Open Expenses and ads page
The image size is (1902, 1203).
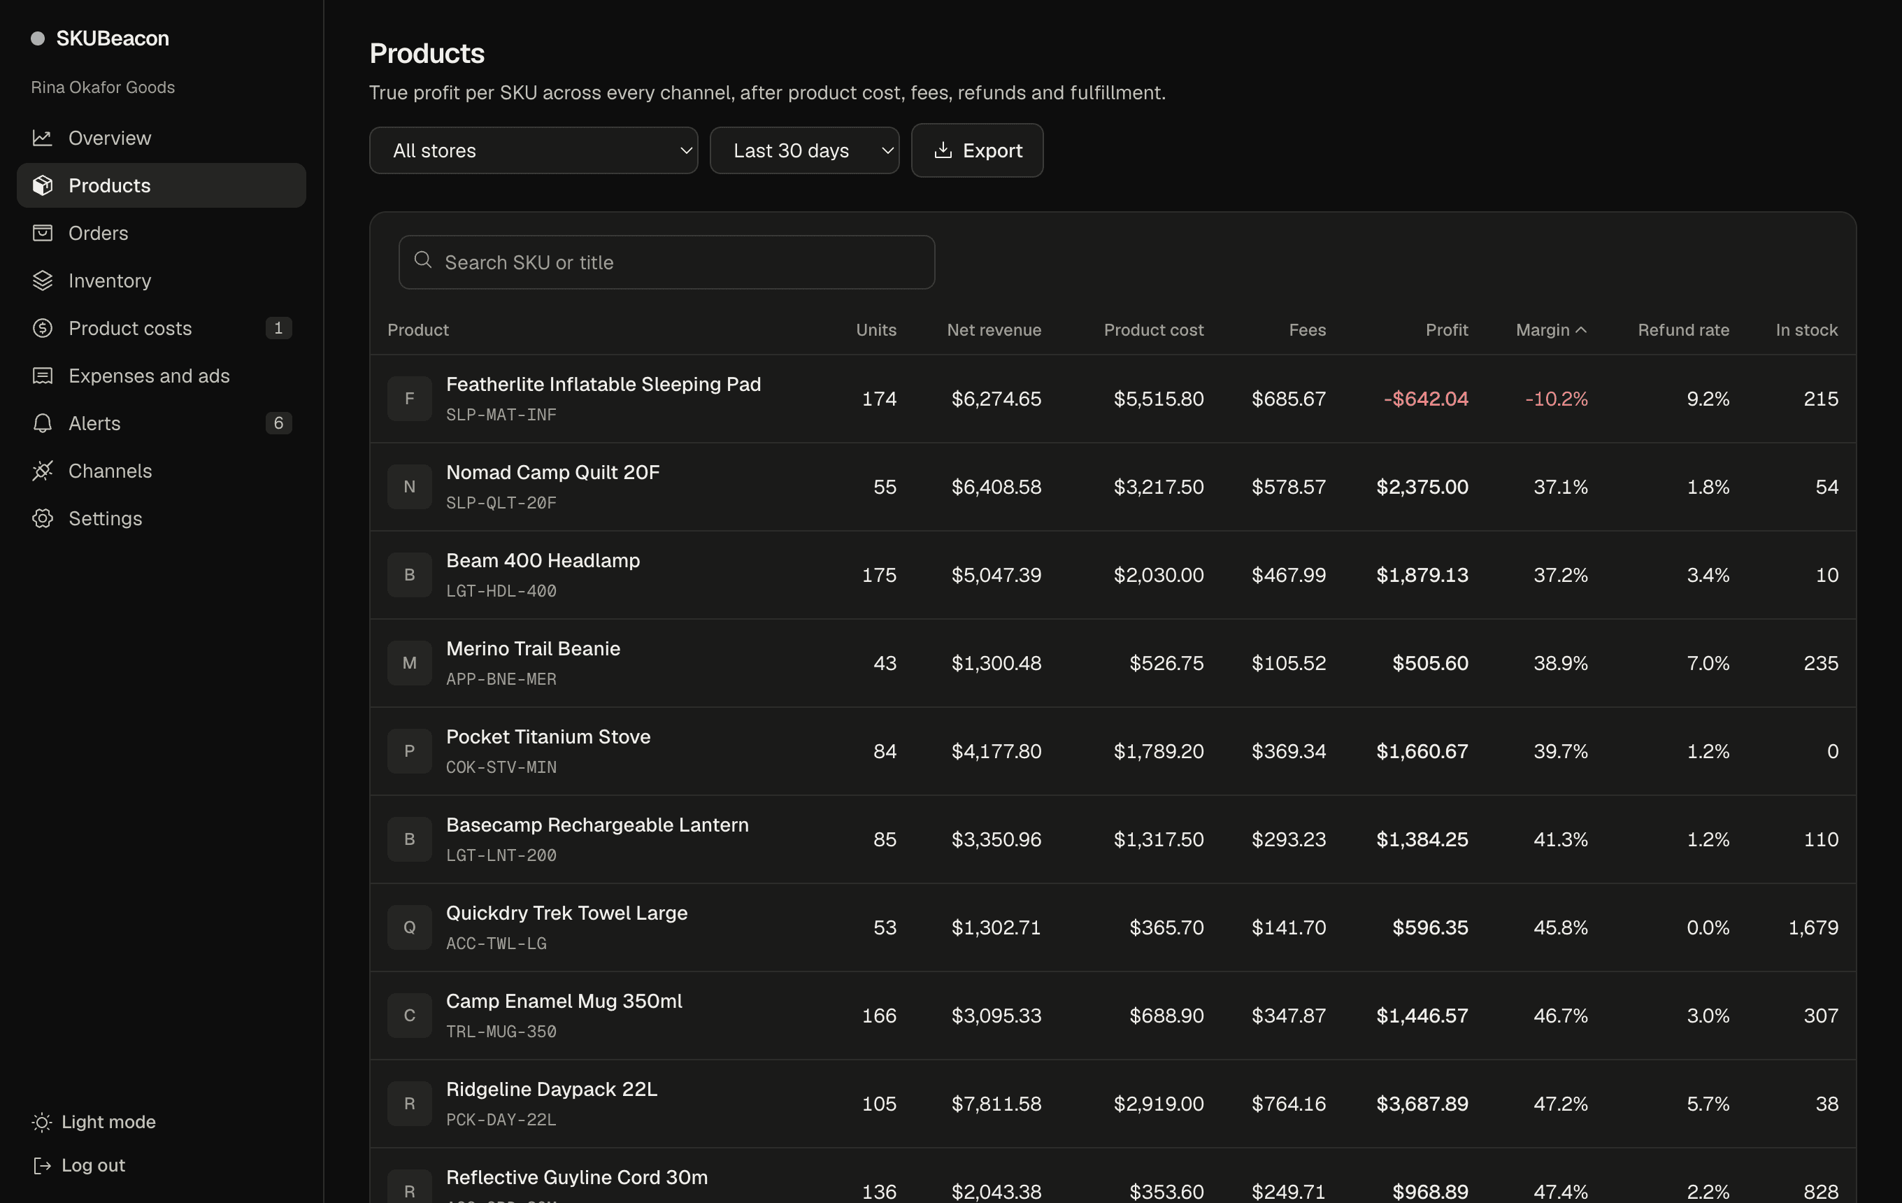pyautogui.click(x=161, y=376)
